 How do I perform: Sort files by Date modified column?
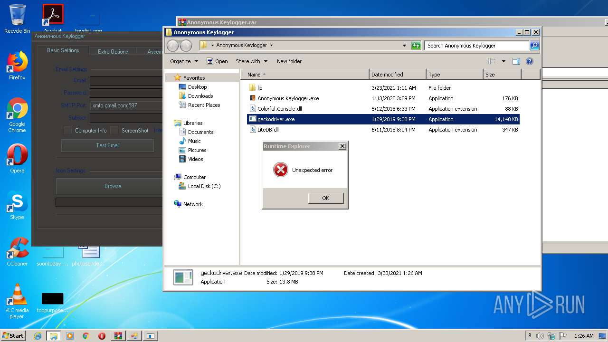coord(398,75)
